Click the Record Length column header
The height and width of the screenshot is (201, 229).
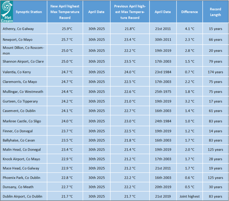(x=215, y=12)
